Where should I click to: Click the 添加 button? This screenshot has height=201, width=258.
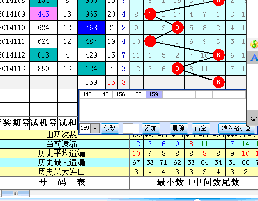click(x=150, y=128)
